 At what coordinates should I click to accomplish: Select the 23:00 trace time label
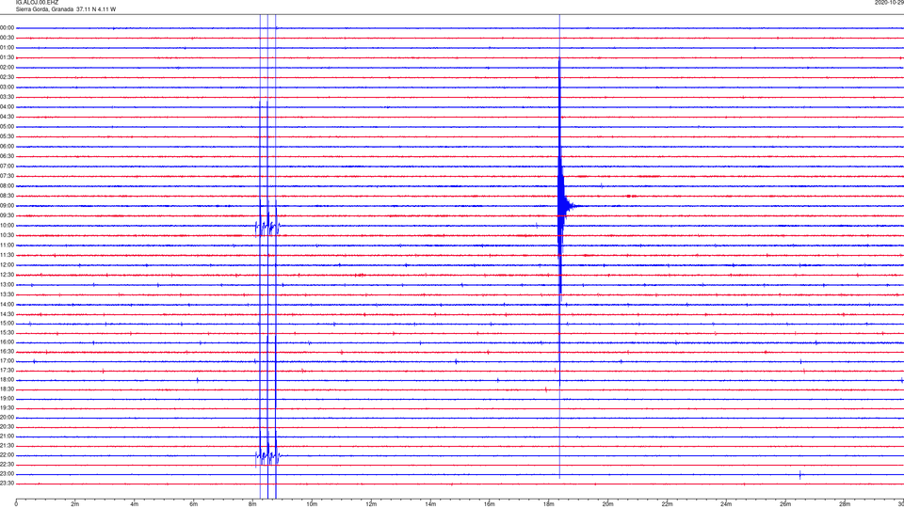pyautogui.click(x=8, y=474)
